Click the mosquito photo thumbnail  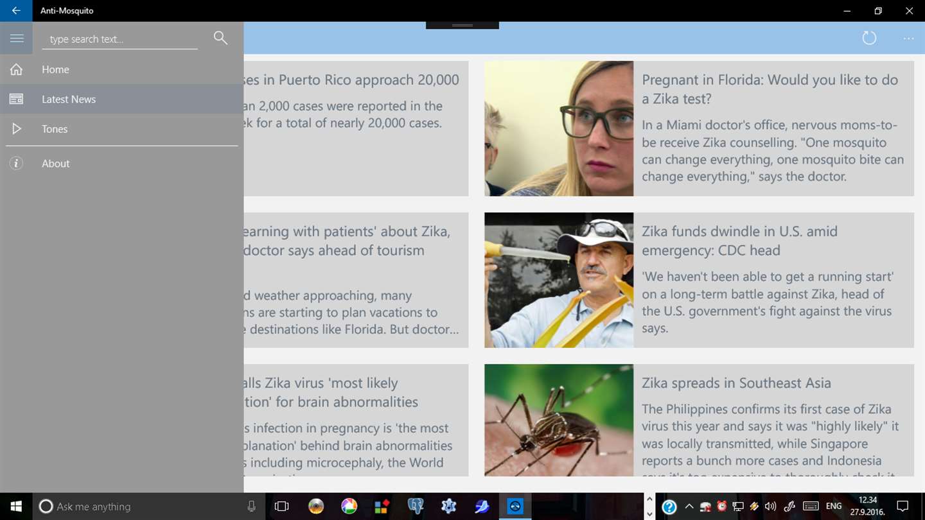click(x=559, y=420)
